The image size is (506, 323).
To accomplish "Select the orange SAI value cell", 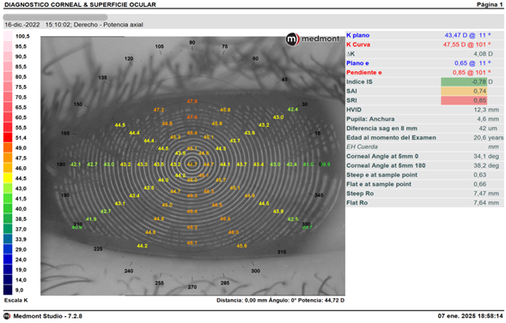I will point(464,91).
